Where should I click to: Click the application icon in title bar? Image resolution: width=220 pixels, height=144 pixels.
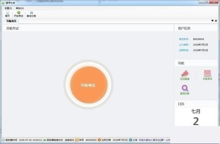point(3,3)
